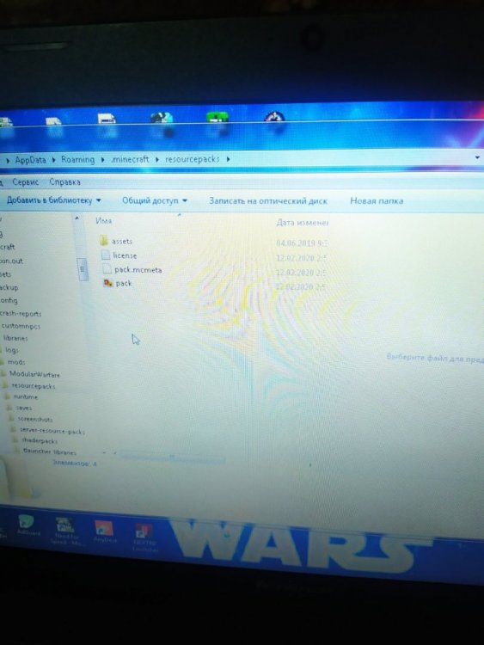Click tree scrollbar up arrow

click(77, 218)
